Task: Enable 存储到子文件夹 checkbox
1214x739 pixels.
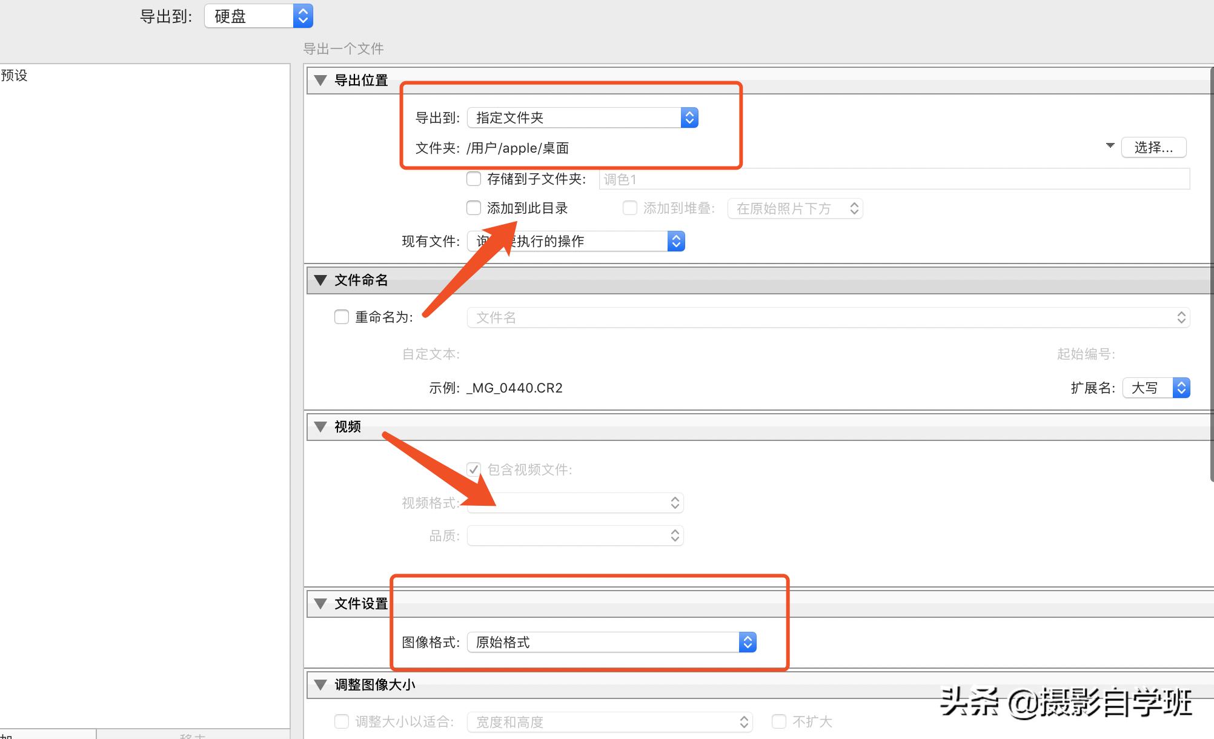Action: tap(474, 179)
